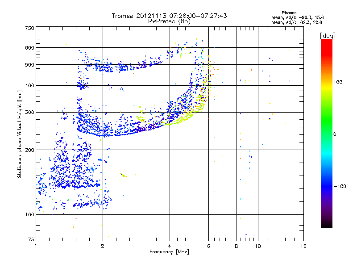Screen dimensions: 357x268
Task: Click the '200' y-axis tick label
Action: click(x=29, y=150)
